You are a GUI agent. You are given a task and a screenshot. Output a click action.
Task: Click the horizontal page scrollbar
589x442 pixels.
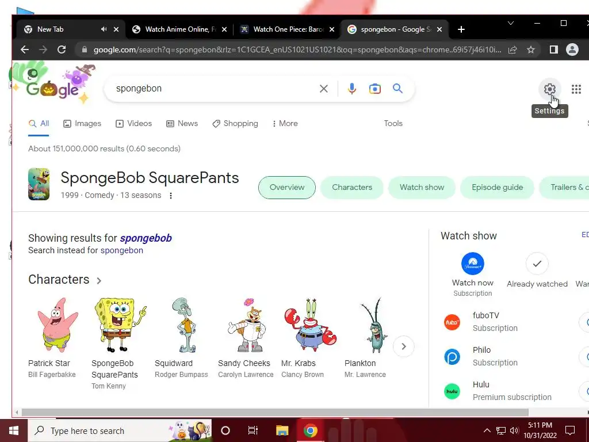(x=275, y=412)
